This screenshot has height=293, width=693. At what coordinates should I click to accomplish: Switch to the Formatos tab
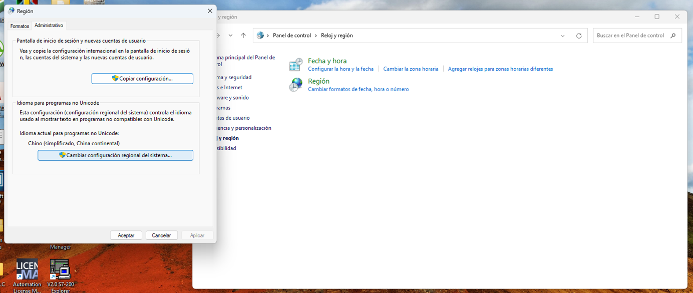pos(20,26)
